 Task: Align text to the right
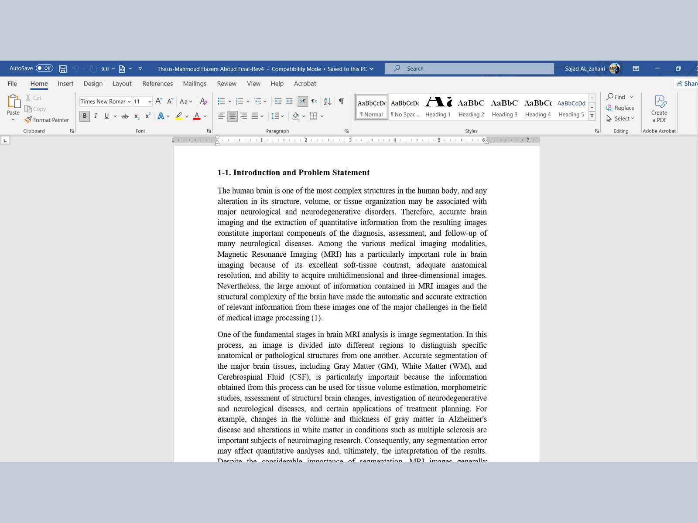click(244, 116)
